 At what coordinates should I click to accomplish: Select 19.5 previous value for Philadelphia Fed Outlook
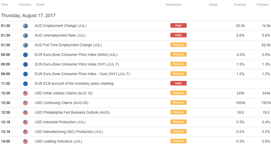pos(266,113)
